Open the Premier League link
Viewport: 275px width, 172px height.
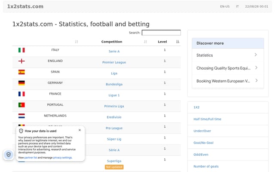click(x=114, y=62)
